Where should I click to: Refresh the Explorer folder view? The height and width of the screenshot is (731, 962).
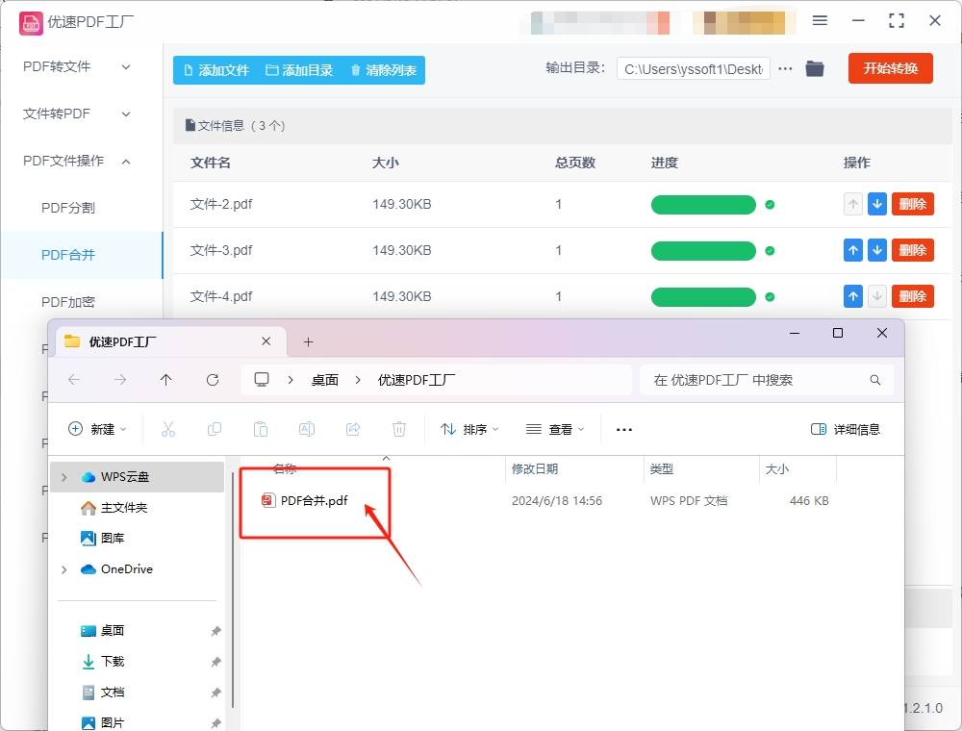click(x=213, y=380)
